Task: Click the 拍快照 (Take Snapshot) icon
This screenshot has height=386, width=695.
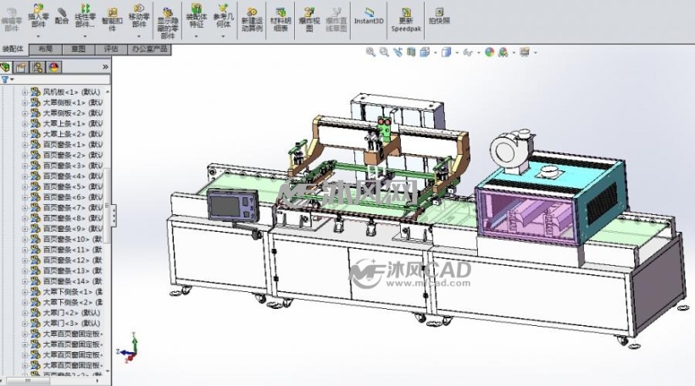Action: pos(439,16)
